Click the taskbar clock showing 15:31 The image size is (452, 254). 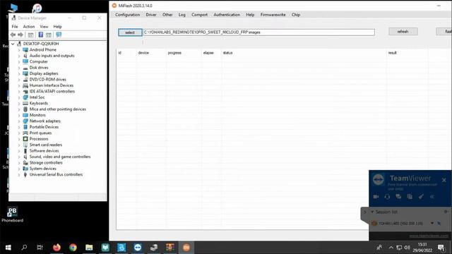[422, 248]
